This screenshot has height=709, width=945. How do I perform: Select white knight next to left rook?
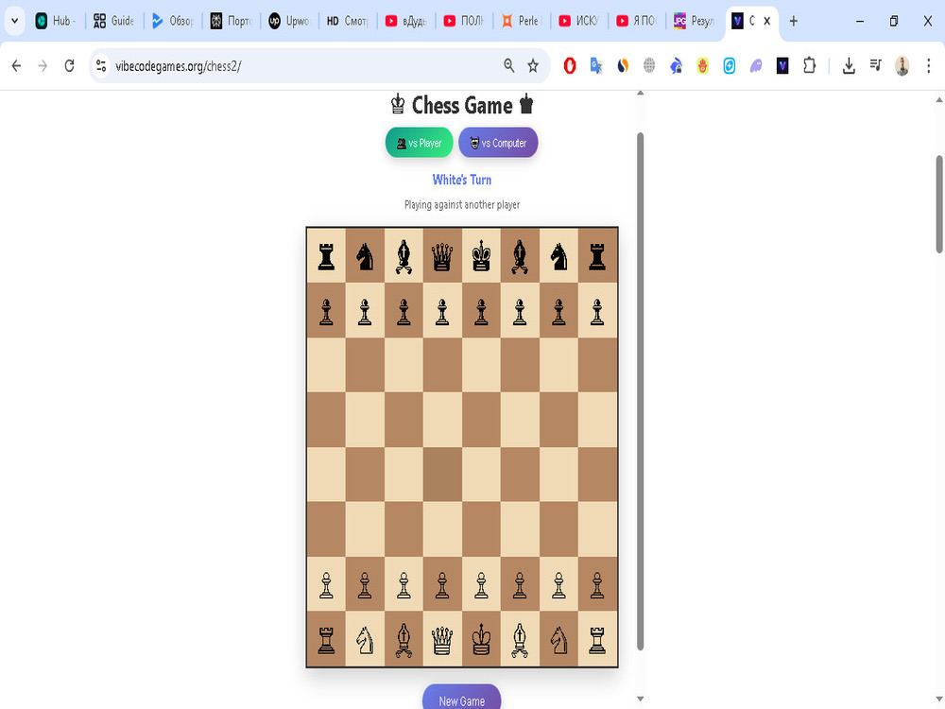tap(365, 640)
